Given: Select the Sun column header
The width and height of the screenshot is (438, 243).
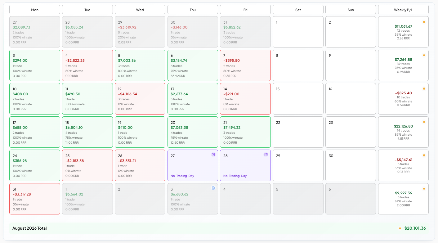Looking at the screenshot, I should [x=351, y=10].
